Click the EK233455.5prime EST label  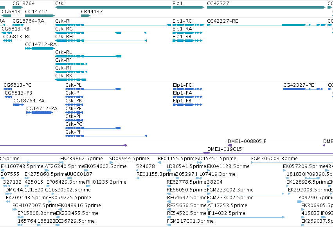(x=77, y=213)
